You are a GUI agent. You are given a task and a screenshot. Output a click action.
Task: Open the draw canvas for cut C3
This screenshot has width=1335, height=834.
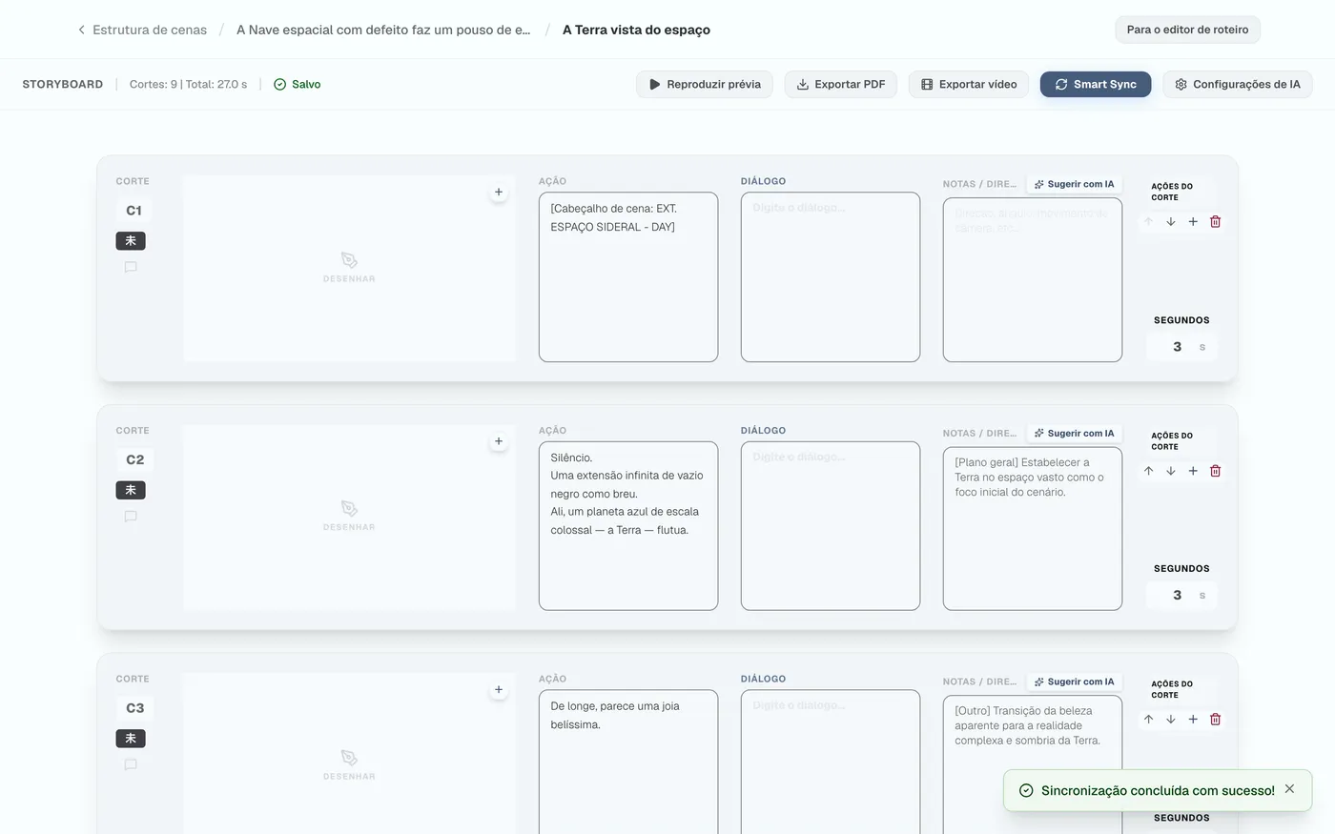[x=349, y=753]
